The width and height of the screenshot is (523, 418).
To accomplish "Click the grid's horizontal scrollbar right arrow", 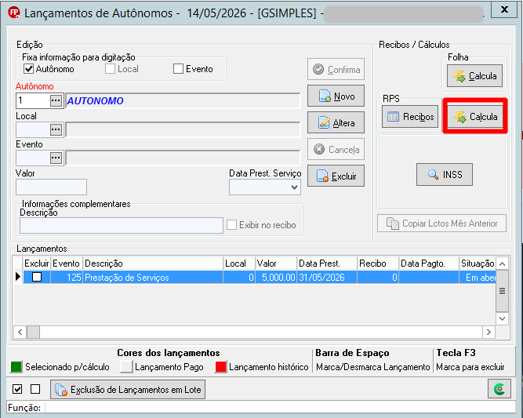I will pyautogui.click(x=488, y=333).
